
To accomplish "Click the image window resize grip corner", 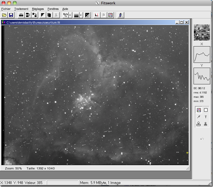I will [188, 169].
